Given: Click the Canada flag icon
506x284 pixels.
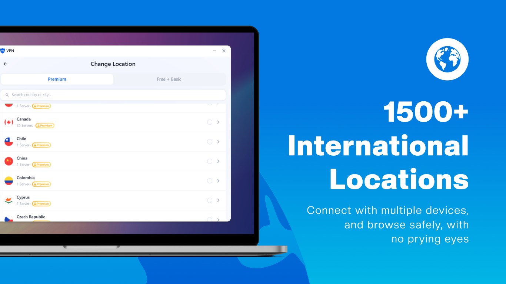Looking at the screenshot, I should click(9, 122).
